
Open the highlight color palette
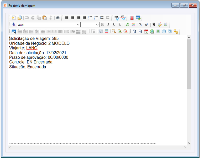click(x=133, y=24)
